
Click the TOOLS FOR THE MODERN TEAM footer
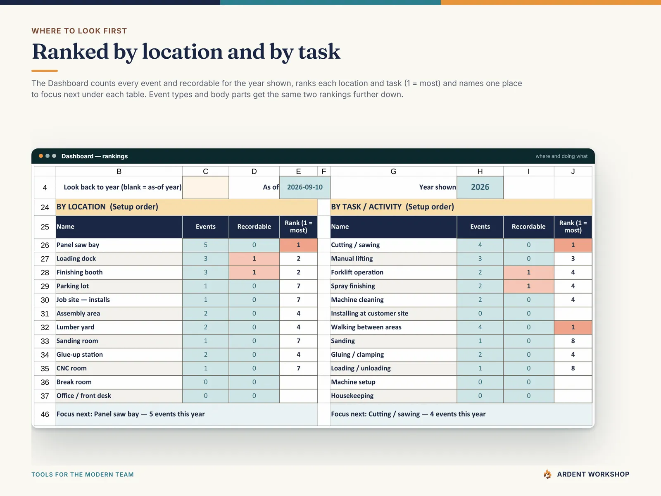pos(83,475)
